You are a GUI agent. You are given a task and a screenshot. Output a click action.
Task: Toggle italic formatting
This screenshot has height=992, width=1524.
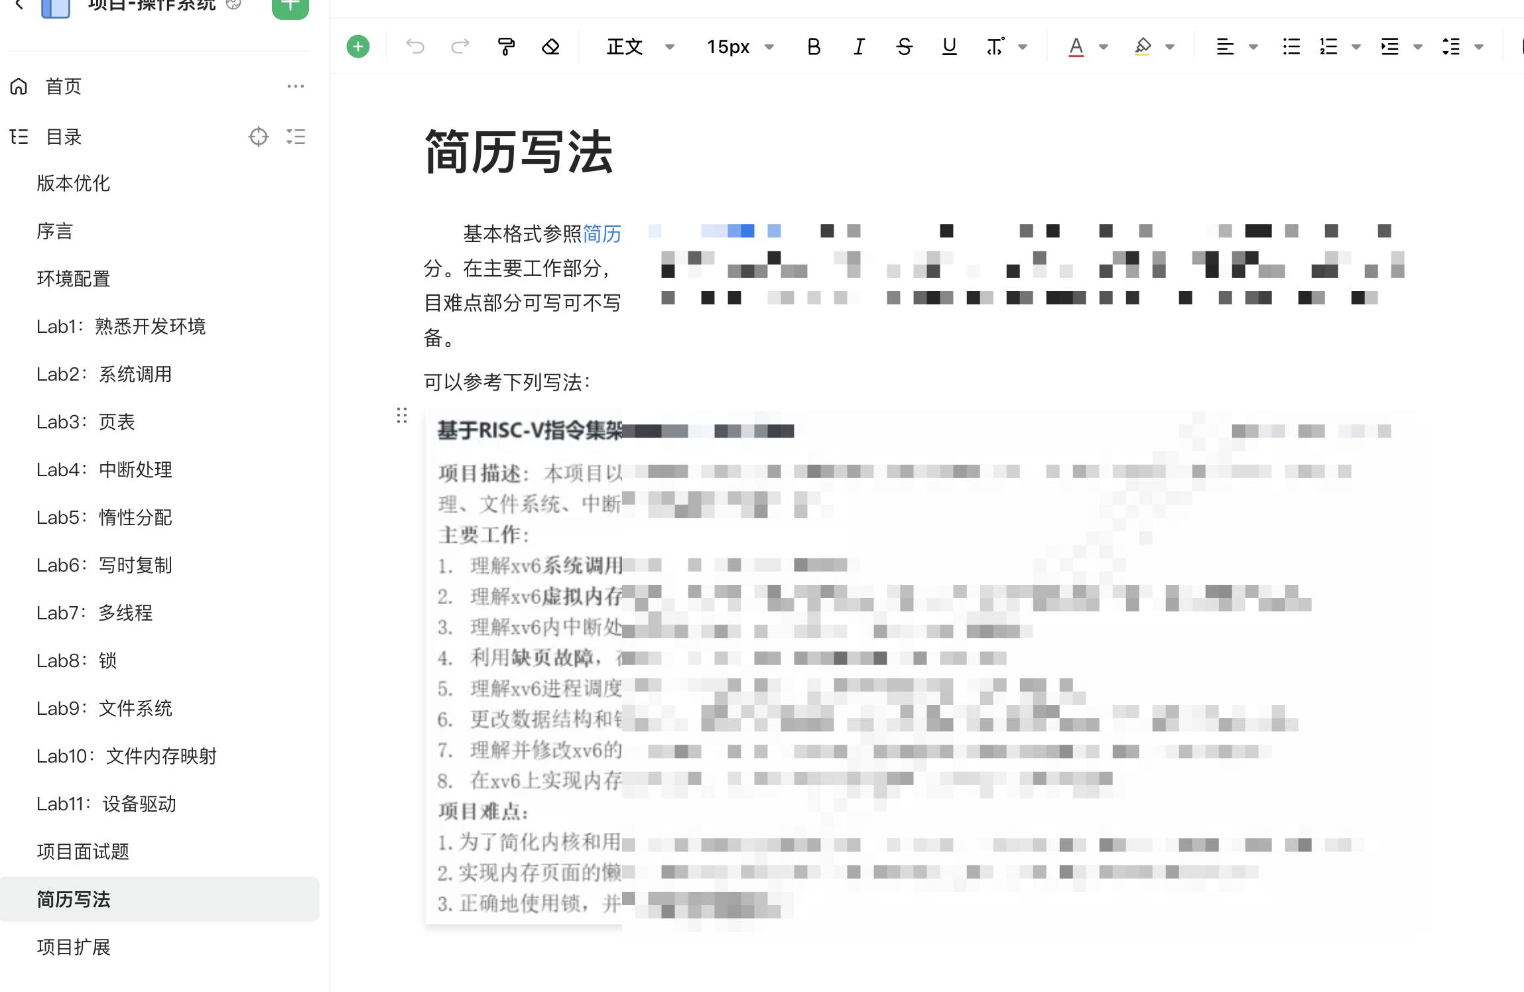(859, 46)
